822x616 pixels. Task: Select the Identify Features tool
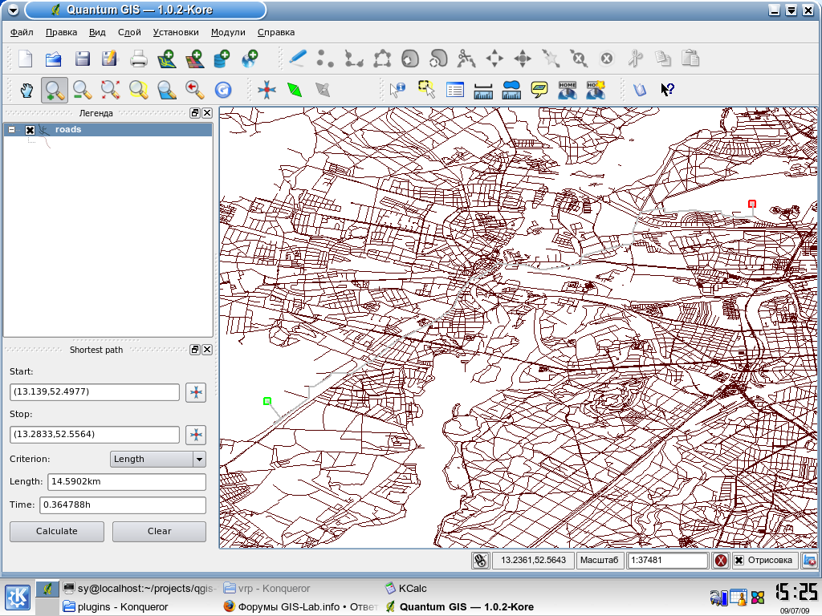point(397,89)
